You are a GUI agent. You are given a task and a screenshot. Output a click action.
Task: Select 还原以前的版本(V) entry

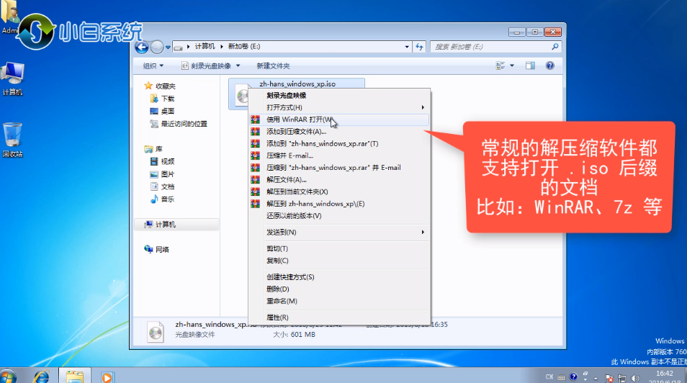338,215
